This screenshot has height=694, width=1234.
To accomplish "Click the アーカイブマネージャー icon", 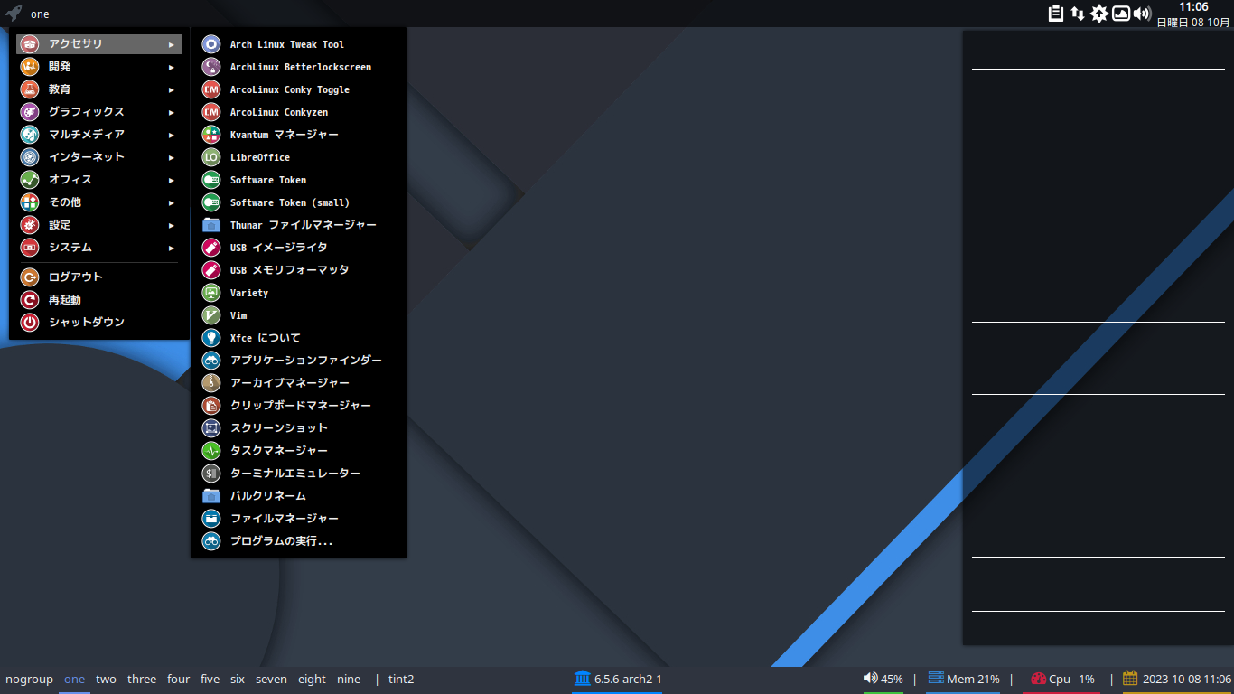I will 210,383.
